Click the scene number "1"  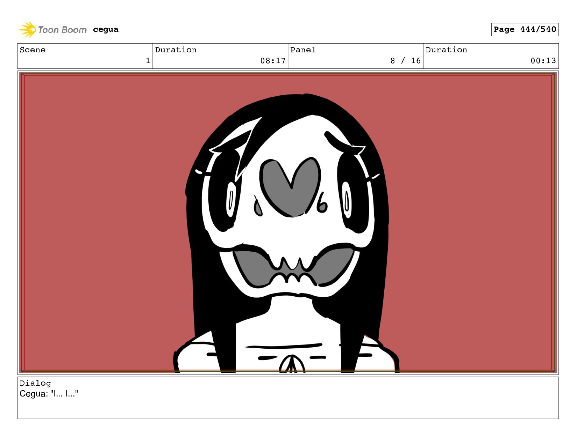click(x=148, y=61)
